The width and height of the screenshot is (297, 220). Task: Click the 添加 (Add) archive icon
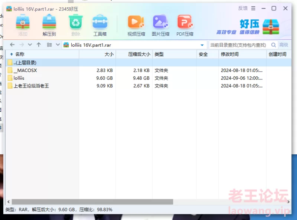pyautogui.click(x=23, y=22)
